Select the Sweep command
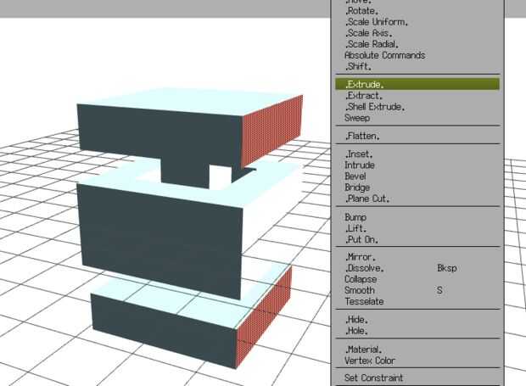This screenshot has height=386, width=526. point(417,118)
